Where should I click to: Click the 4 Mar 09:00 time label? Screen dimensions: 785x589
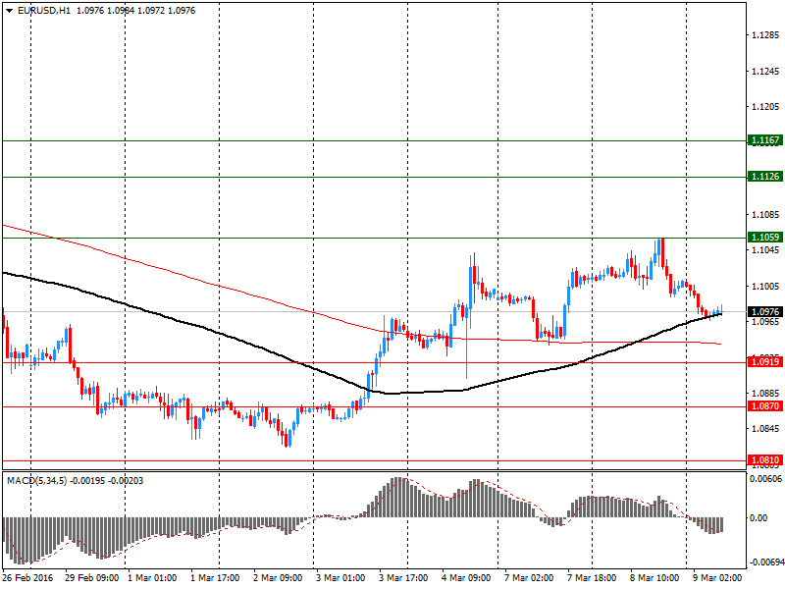coord(466,578)
